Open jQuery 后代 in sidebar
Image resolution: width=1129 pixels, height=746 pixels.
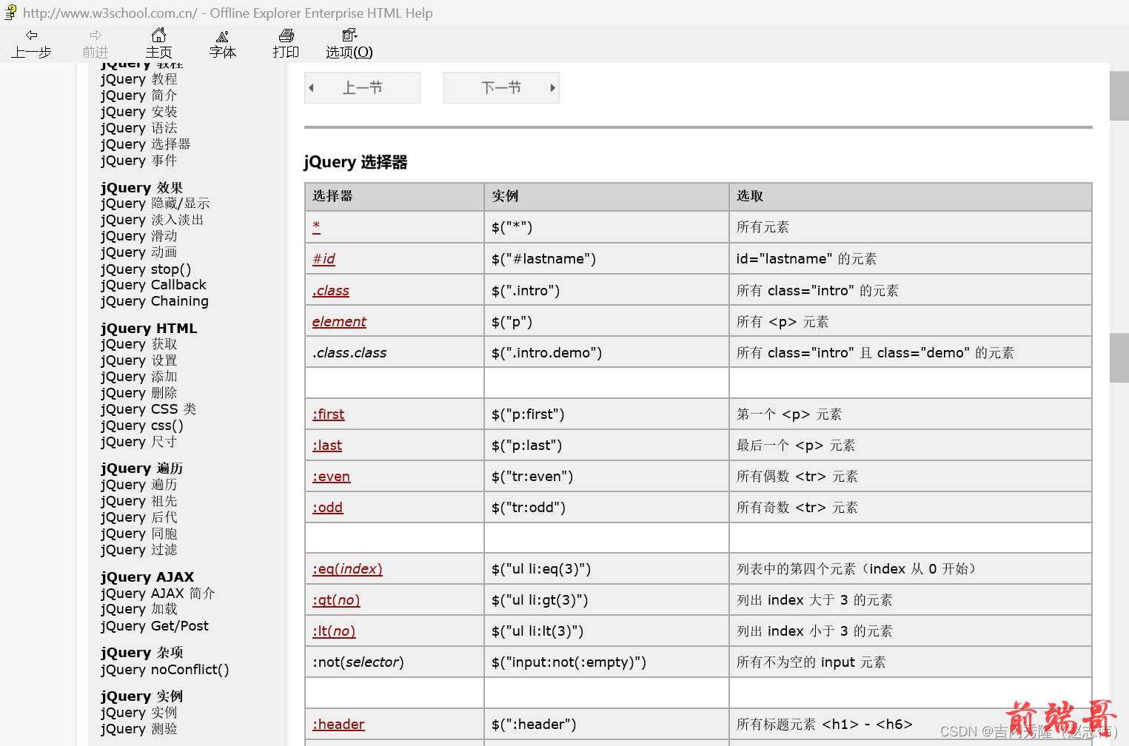click(139, 517)
